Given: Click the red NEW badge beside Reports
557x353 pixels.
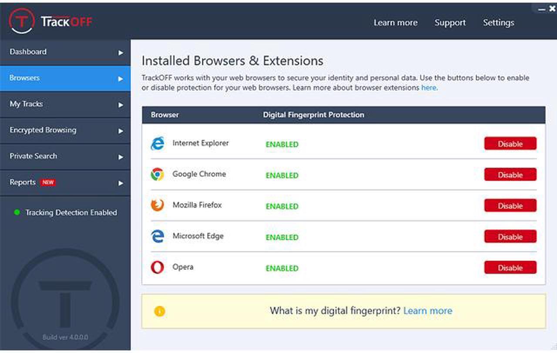Looking at the screenshot, I should pos(48,182).
